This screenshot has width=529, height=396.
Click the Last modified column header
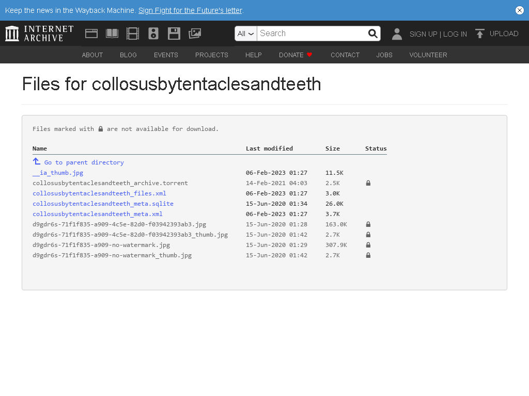pos(269,148)
